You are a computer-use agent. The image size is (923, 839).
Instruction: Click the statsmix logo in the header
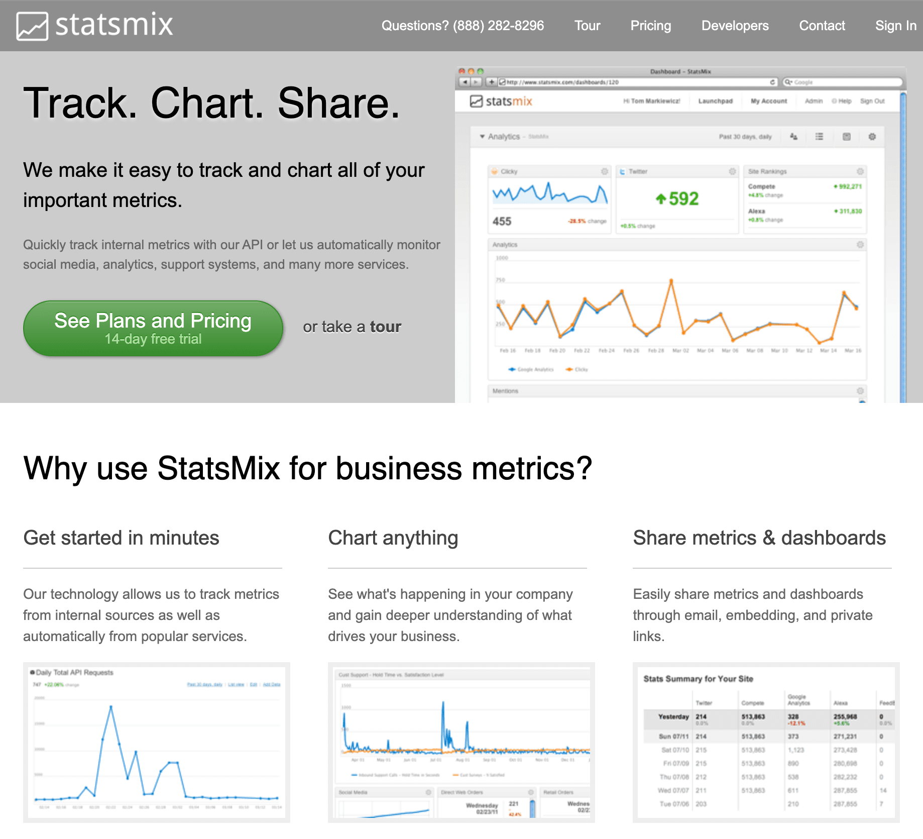94,26
